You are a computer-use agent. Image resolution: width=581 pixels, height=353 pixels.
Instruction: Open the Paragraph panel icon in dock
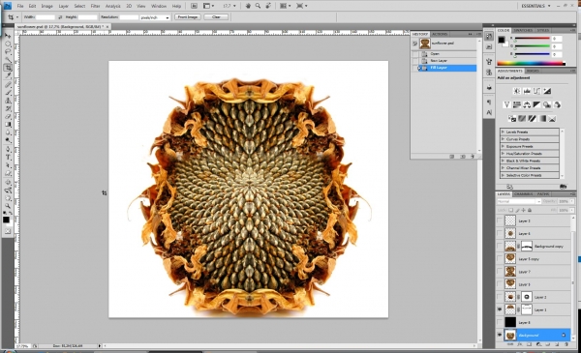(489, 102)
